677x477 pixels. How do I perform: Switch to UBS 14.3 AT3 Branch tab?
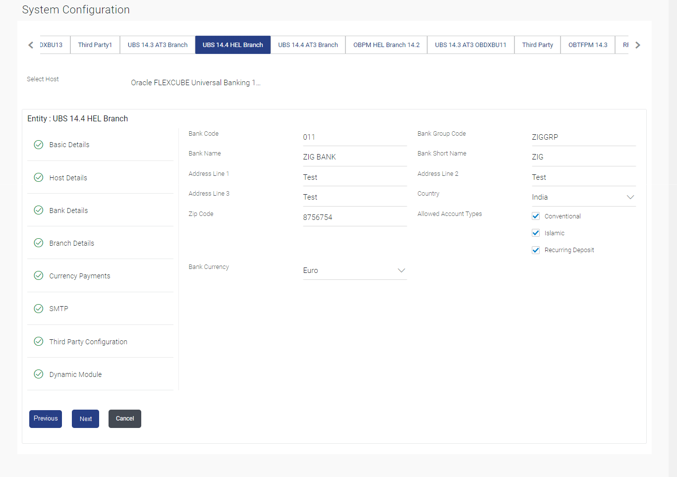coord(158,45)
